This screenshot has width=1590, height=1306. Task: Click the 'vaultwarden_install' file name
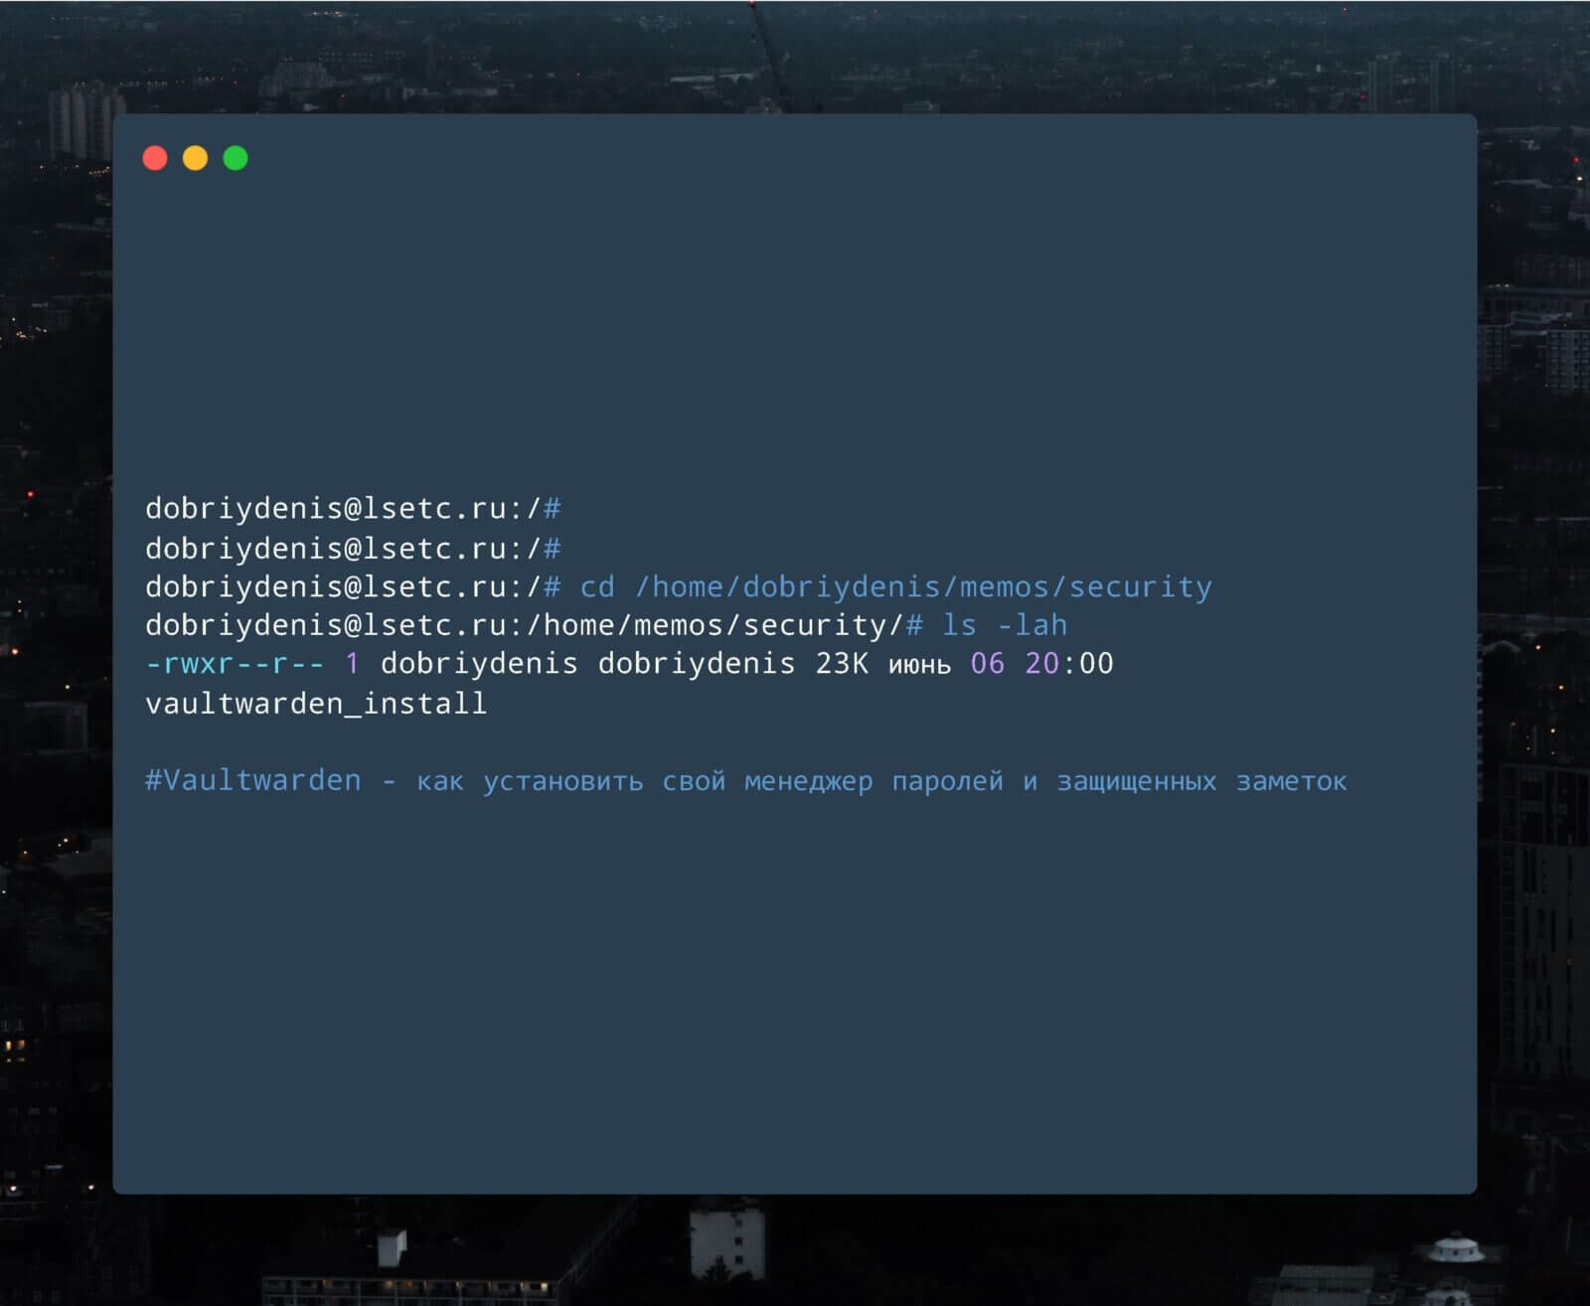click(x=316, y=704)
